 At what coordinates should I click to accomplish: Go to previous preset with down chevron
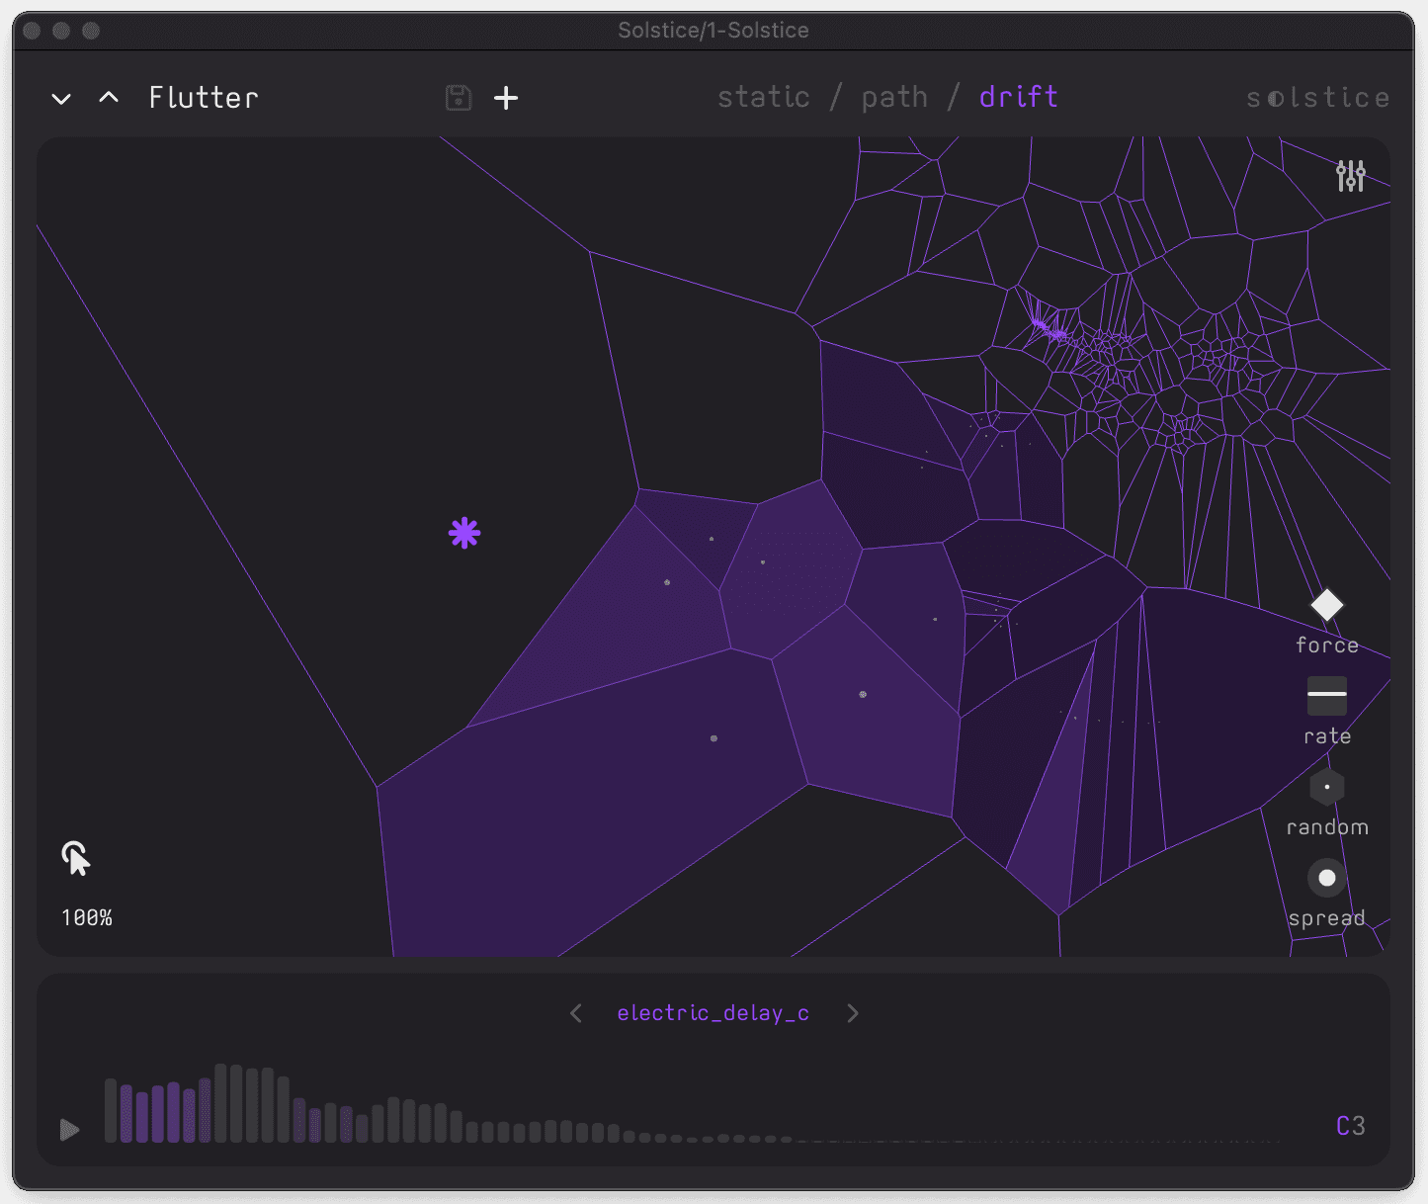61,99
